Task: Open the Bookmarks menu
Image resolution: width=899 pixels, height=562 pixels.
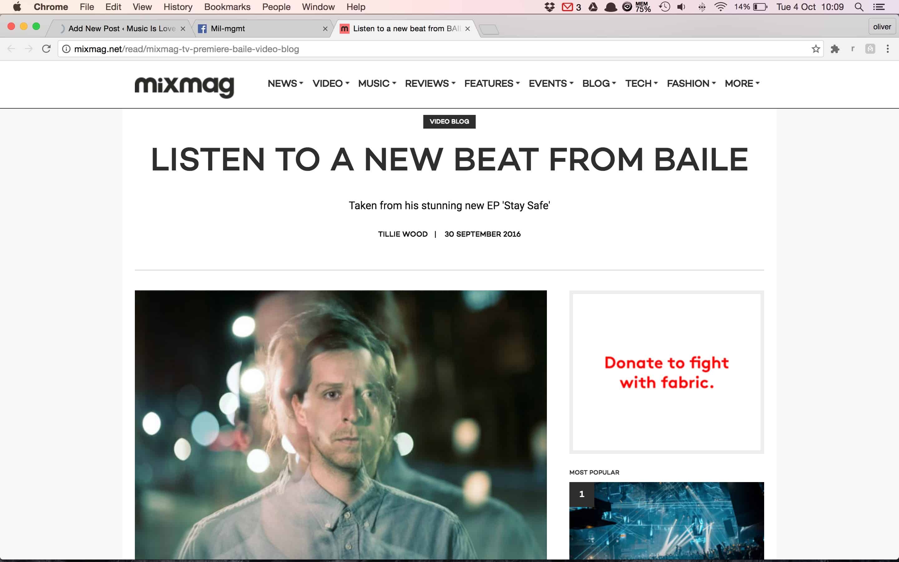Action: 227,7
